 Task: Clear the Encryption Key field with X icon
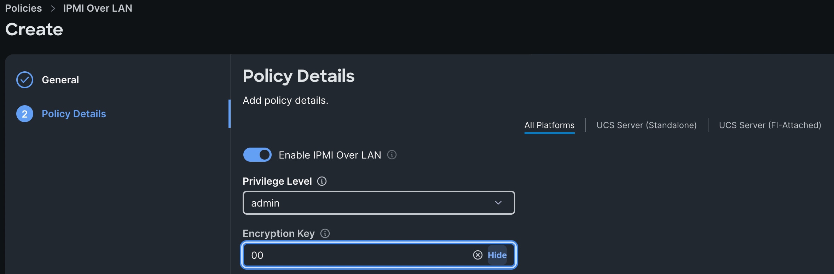click(x=477, y=255)
